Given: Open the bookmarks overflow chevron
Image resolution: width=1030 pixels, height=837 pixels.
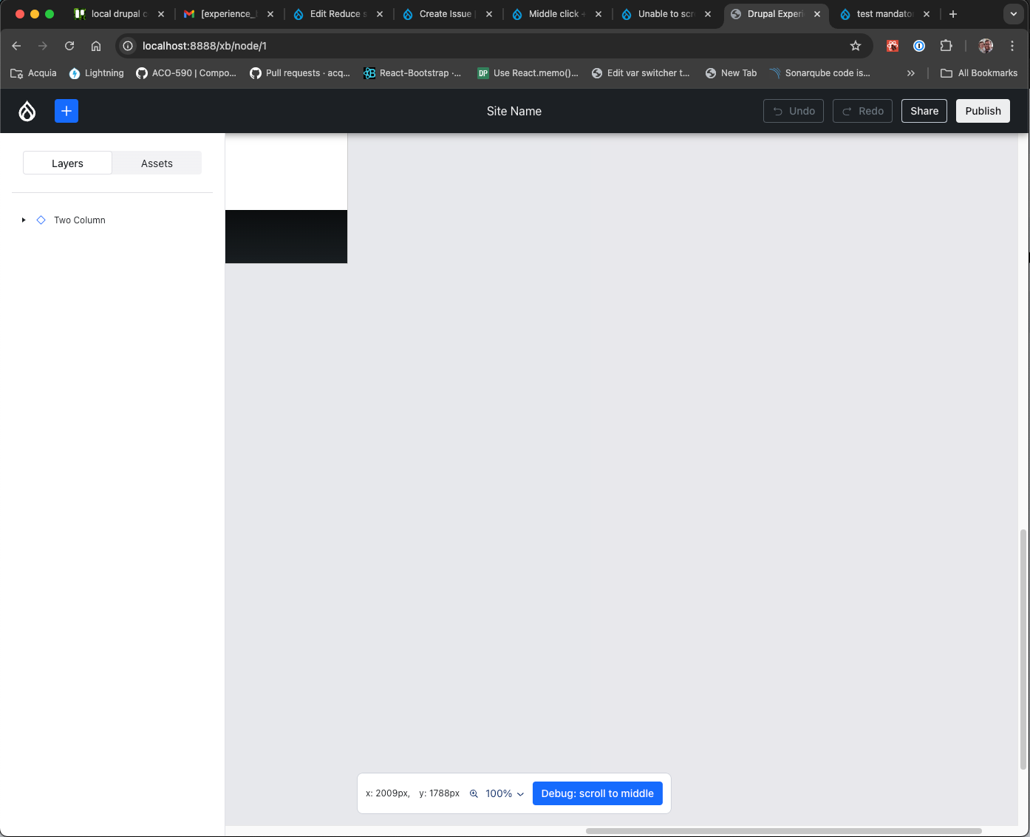Looking at the screenshot, I should [x=911, y=72].
